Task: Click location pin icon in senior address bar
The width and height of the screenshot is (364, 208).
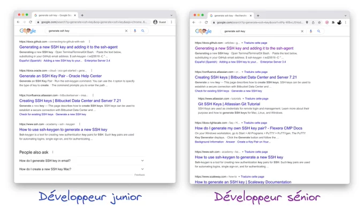Action: coord(307,22)
